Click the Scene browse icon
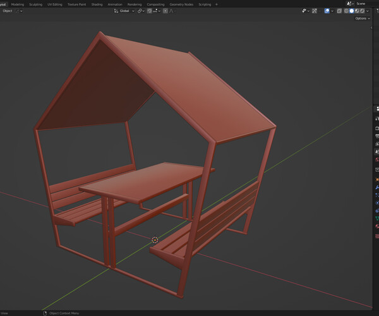The width and height of the screenshot is (379, 316). click(350, 4)
